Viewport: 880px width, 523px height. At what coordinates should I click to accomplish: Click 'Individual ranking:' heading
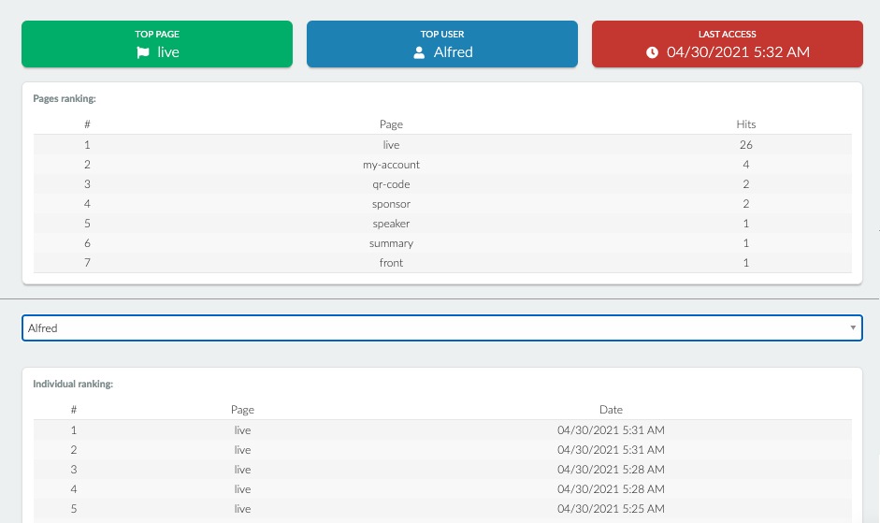pos(73,384)
